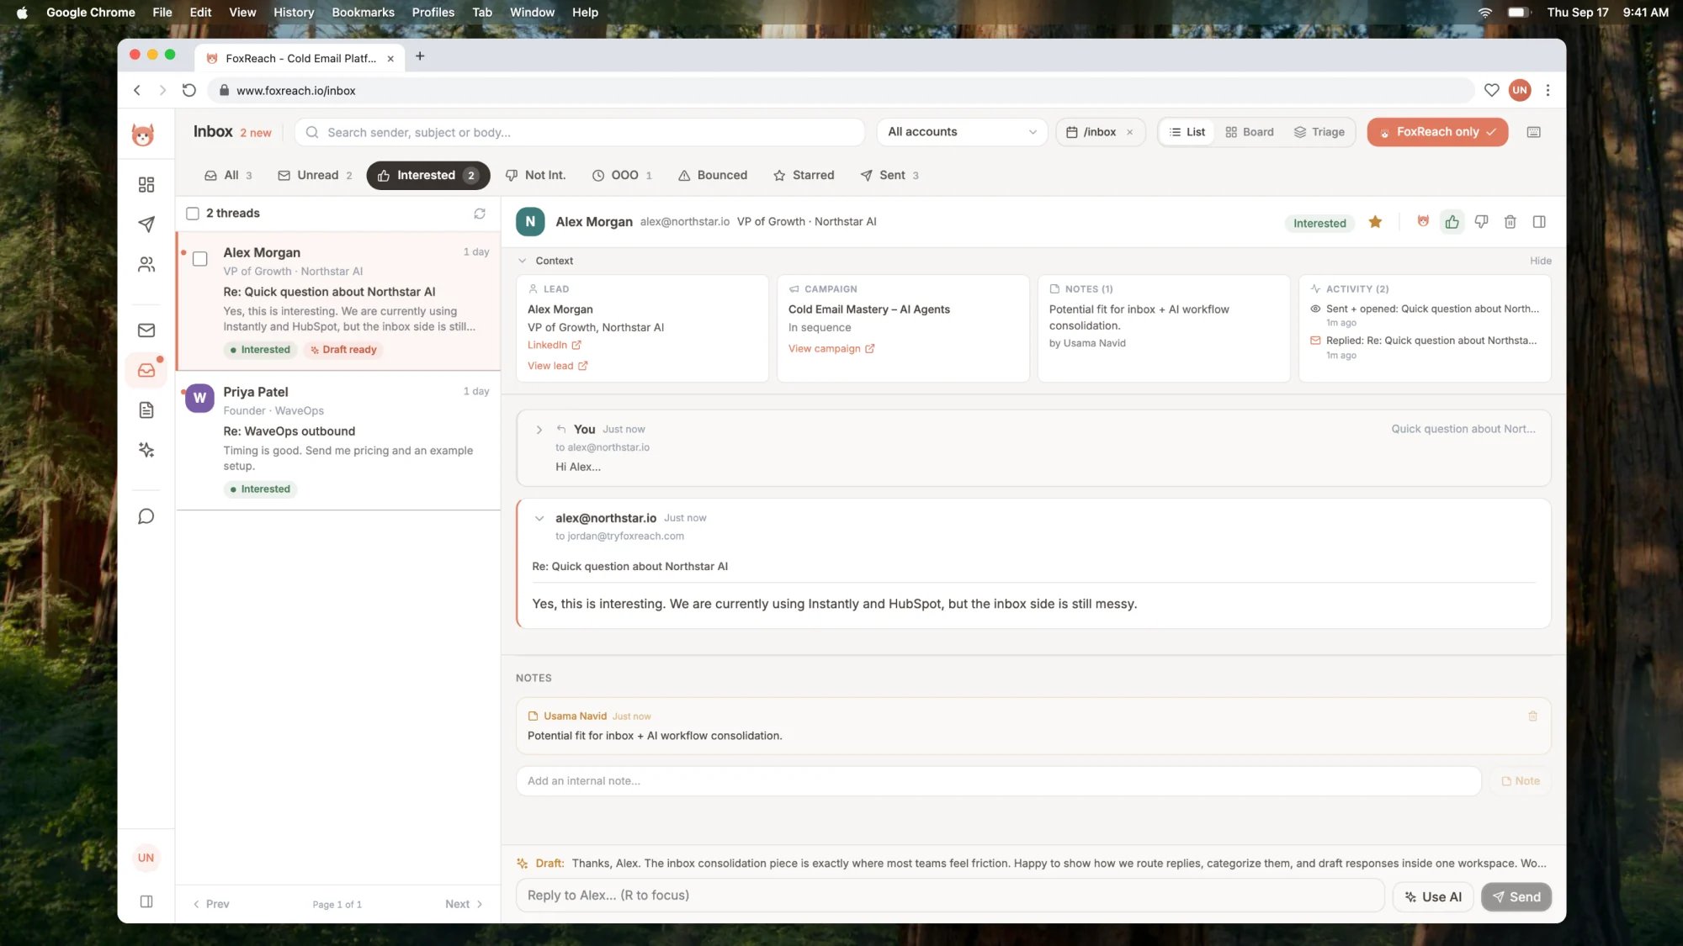Viewport: 1683px width, 946px height.
Task: Hide the context panel
Action: pos(1540,261)
